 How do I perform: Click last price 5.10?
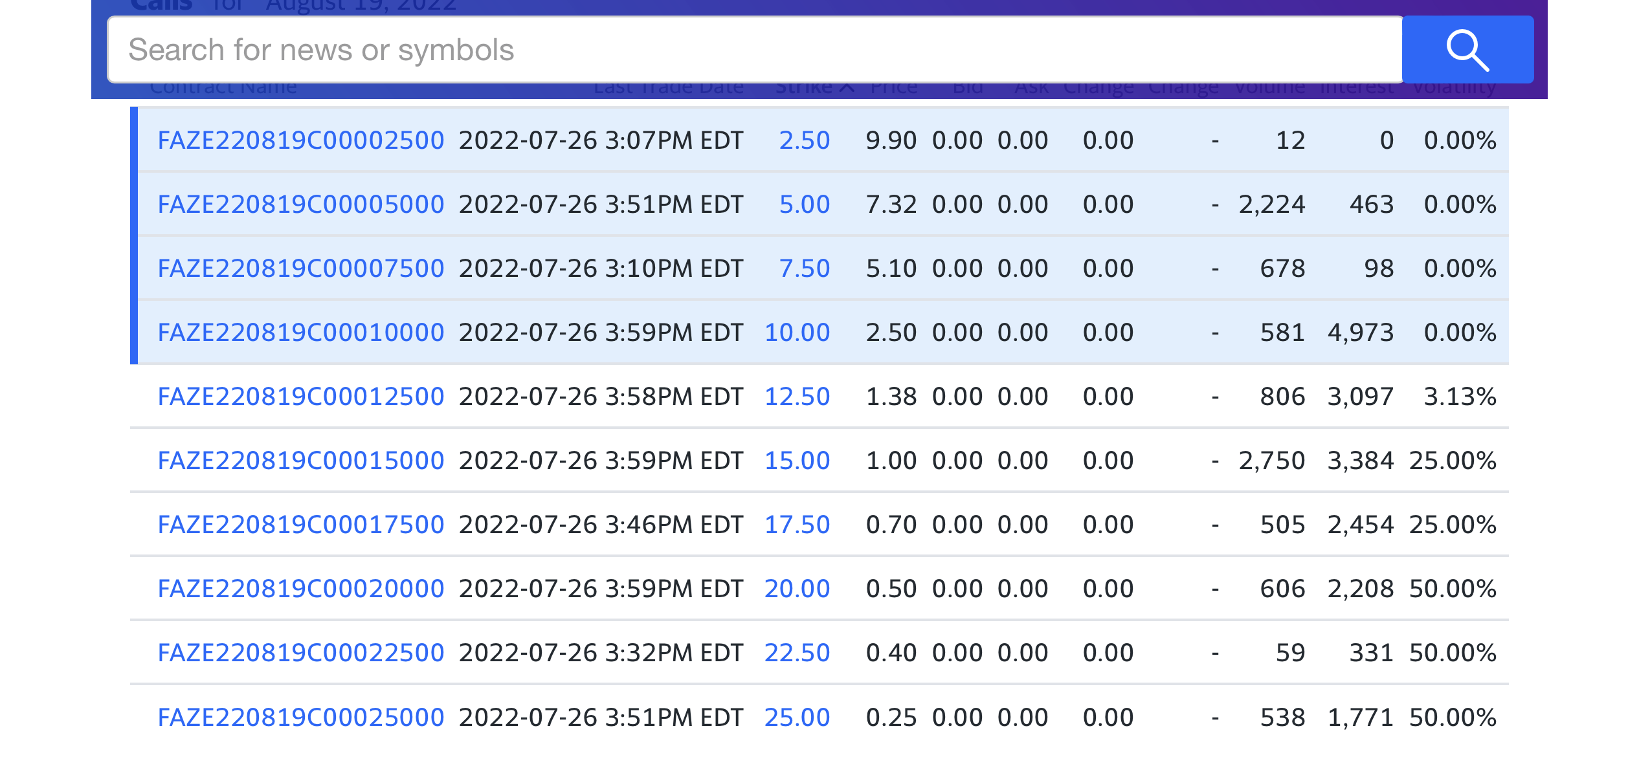pos(891,269)
